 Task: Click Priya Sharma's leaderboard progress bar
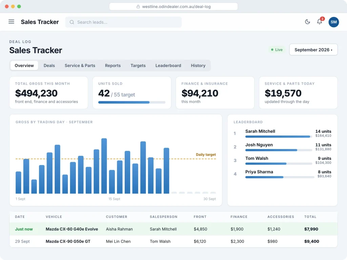pos(280,177)
